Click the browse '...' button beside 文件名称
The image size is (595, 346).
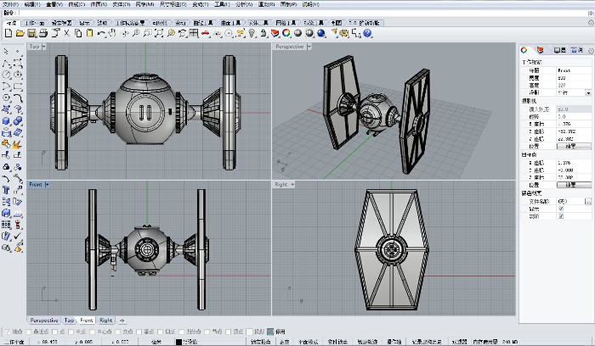(588, 202)
